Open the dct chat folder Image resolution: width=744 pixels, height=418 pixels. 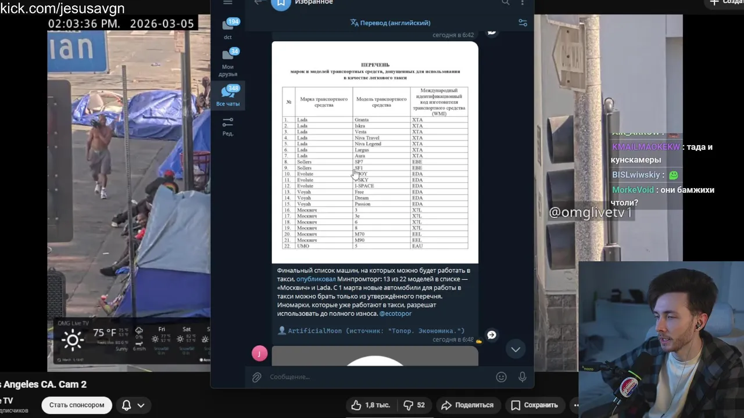[x=228, y=29]
